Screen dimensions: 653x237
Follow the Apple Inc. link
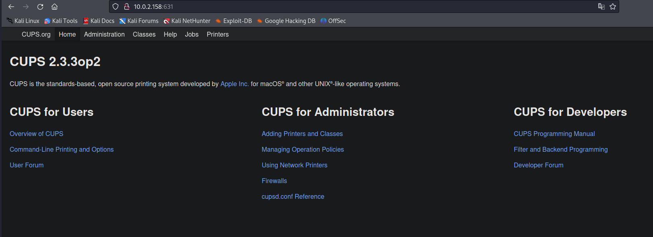[235, 84]
